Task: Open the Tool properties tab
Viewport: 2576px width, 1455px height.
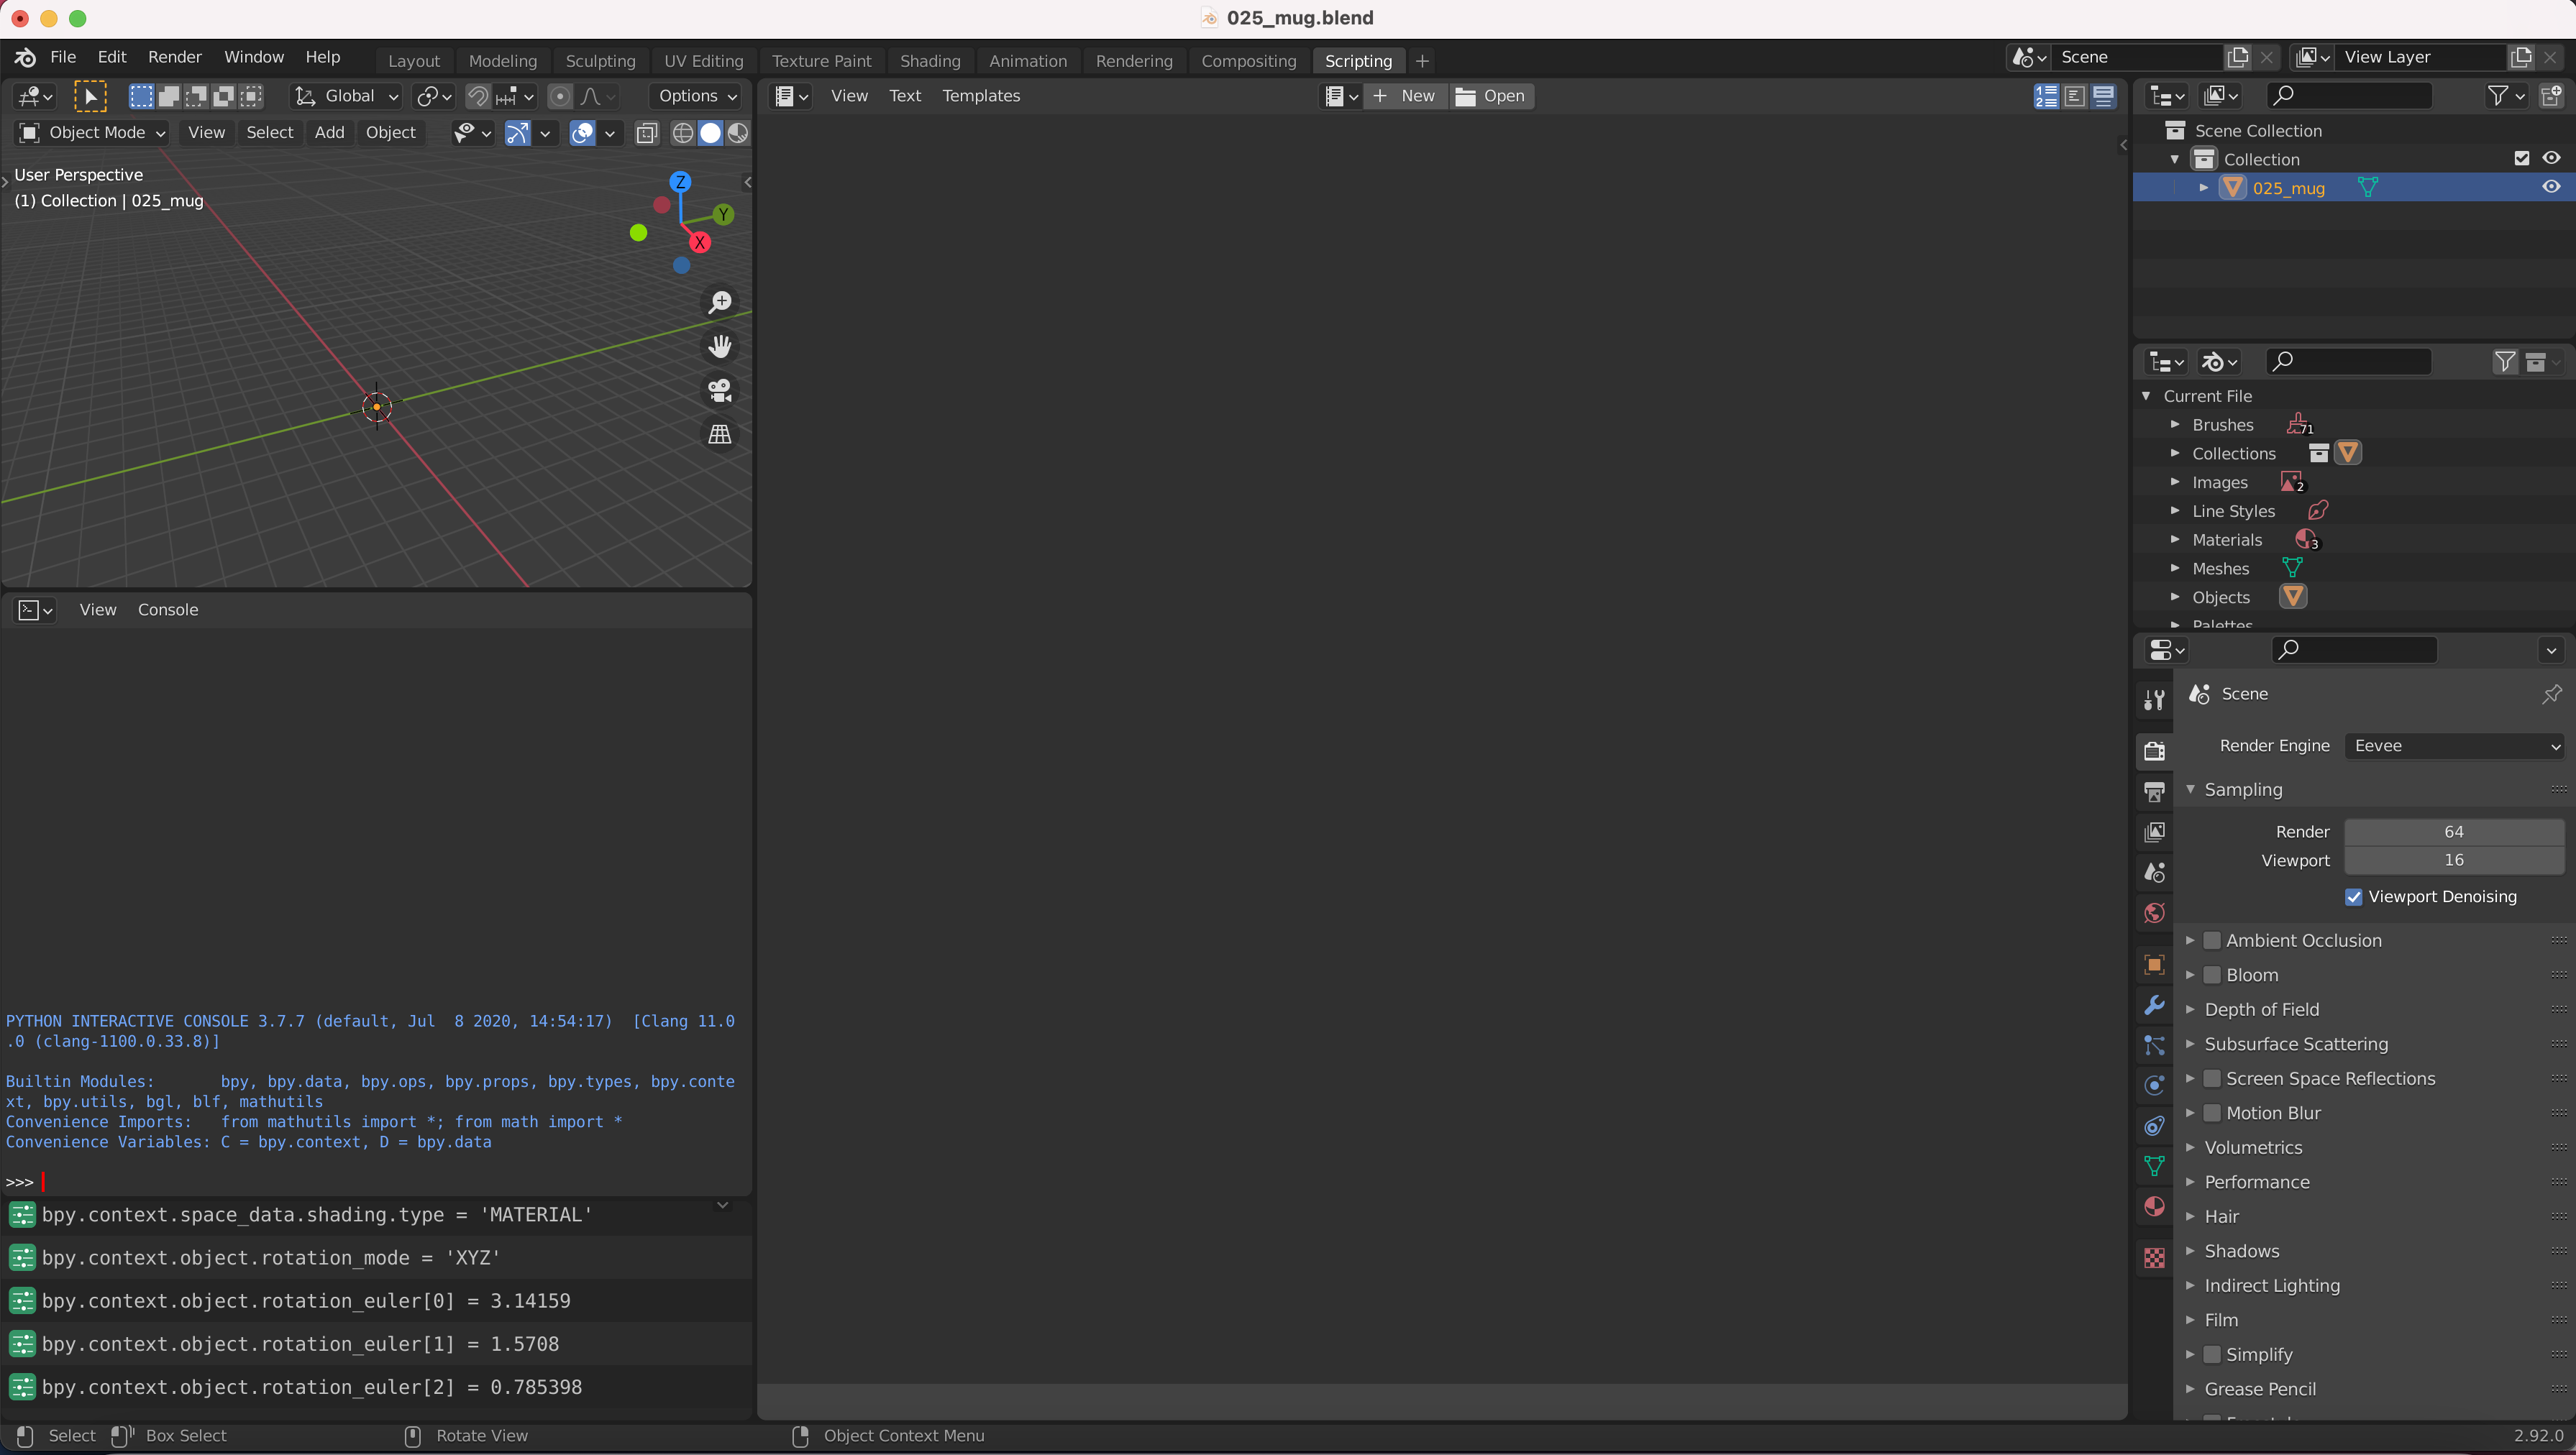Action: 2154,699
